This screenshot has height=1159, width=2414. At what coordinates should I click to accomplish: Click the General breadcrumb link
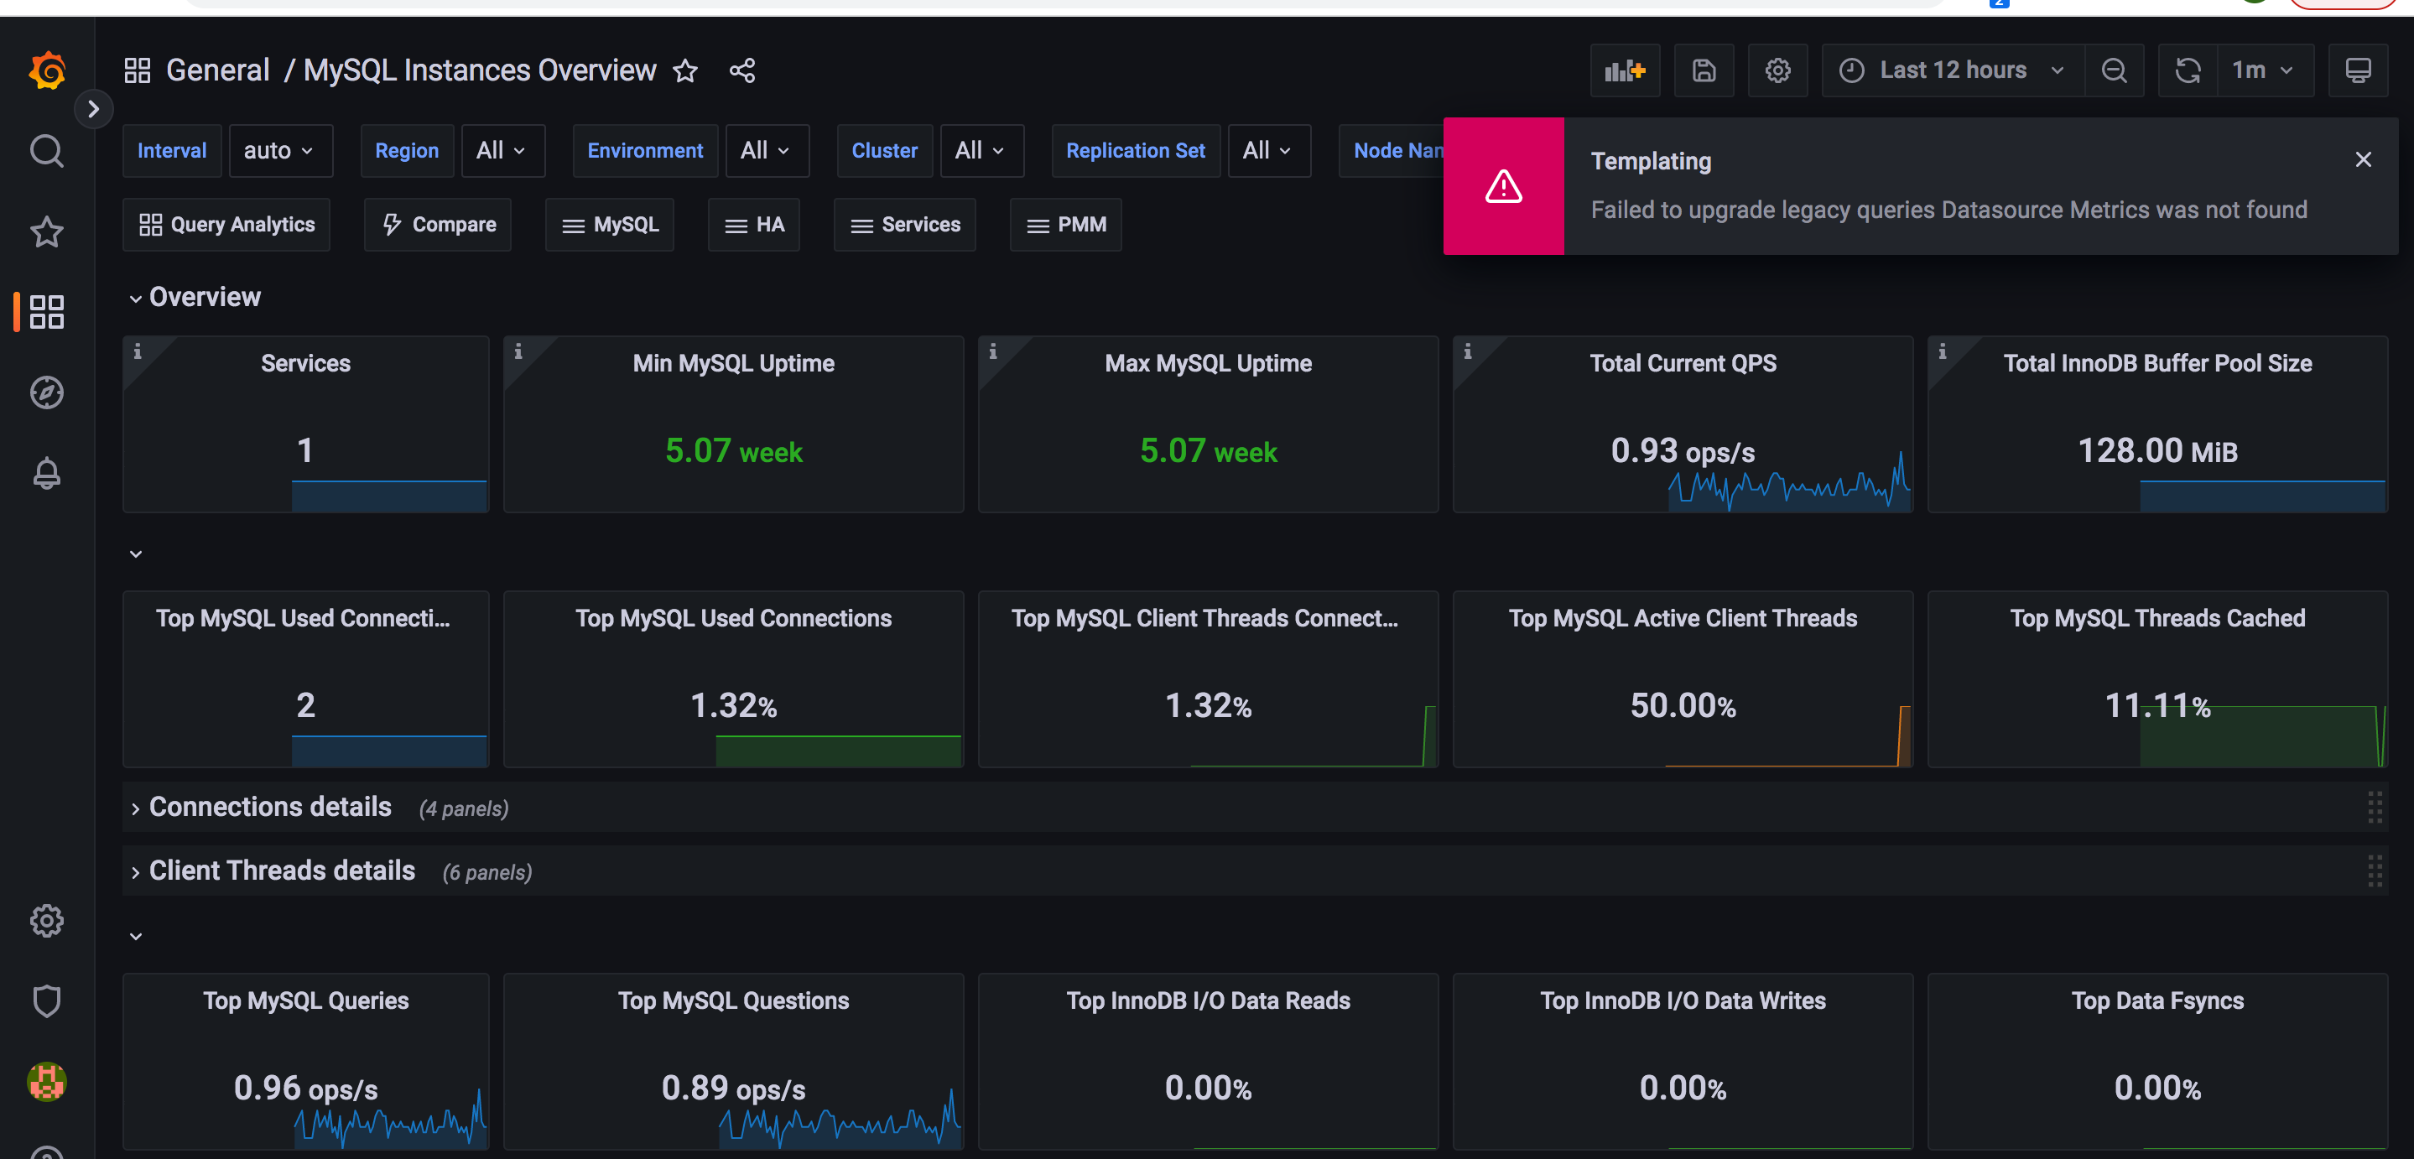coord(217,70)
